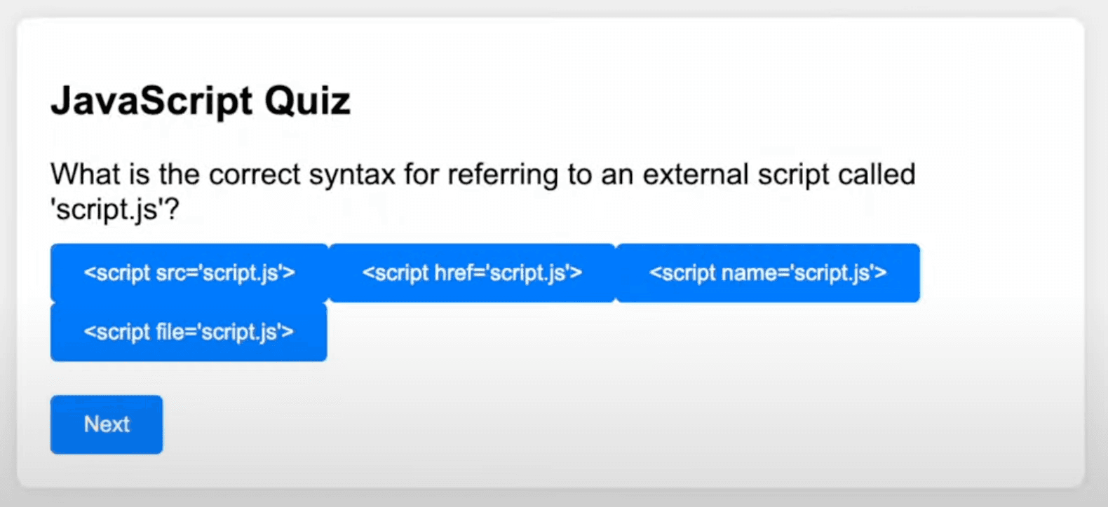Pick the option with the name attribute
This screenshot has width=1108, height=507.
(x=768, y=273)
